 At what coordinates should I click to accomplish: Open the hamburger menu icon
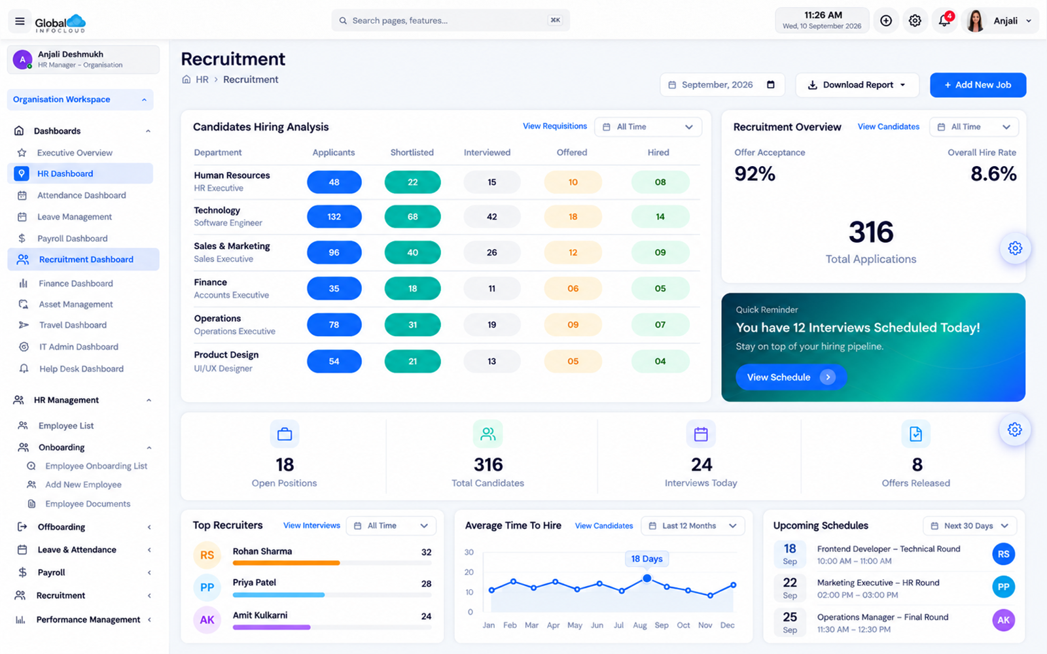coord(20,21)
